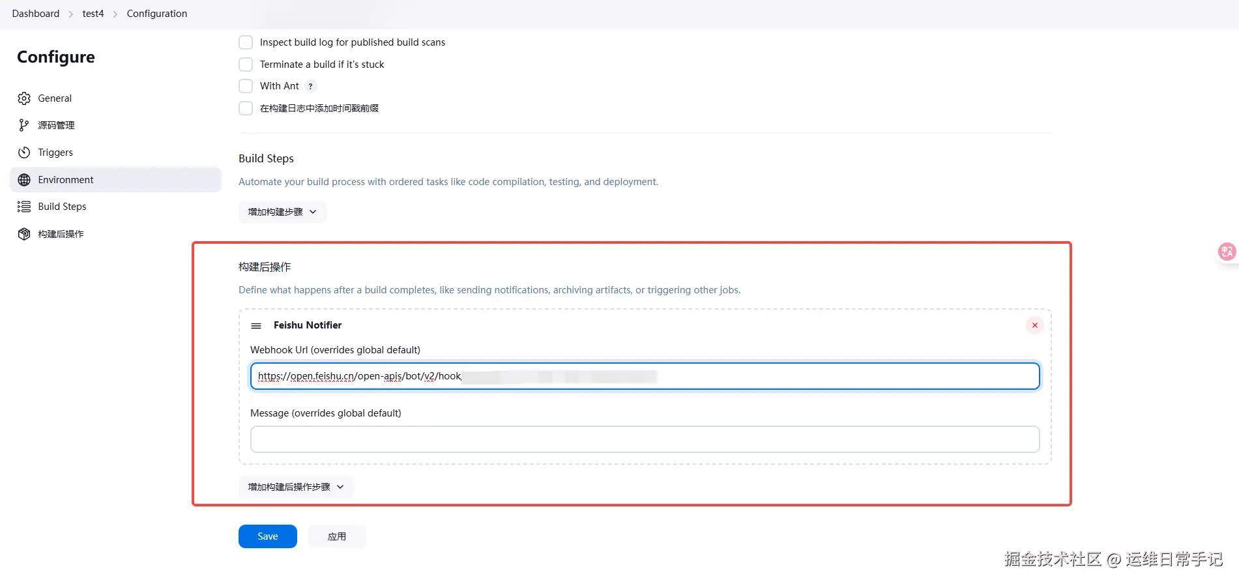Screen dimensions: 1239x584
Task: Click the Save button
Action: tap(268, 536)
